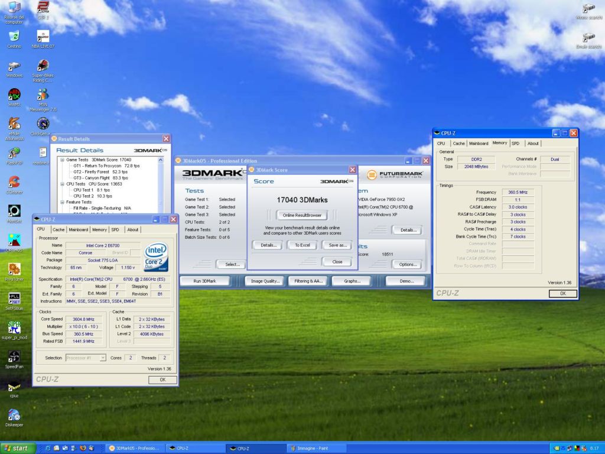The width and height of the screenshot is (605, 454).
Task: Launch super_pi_mod desktop icon
Action: pos(14,330)
